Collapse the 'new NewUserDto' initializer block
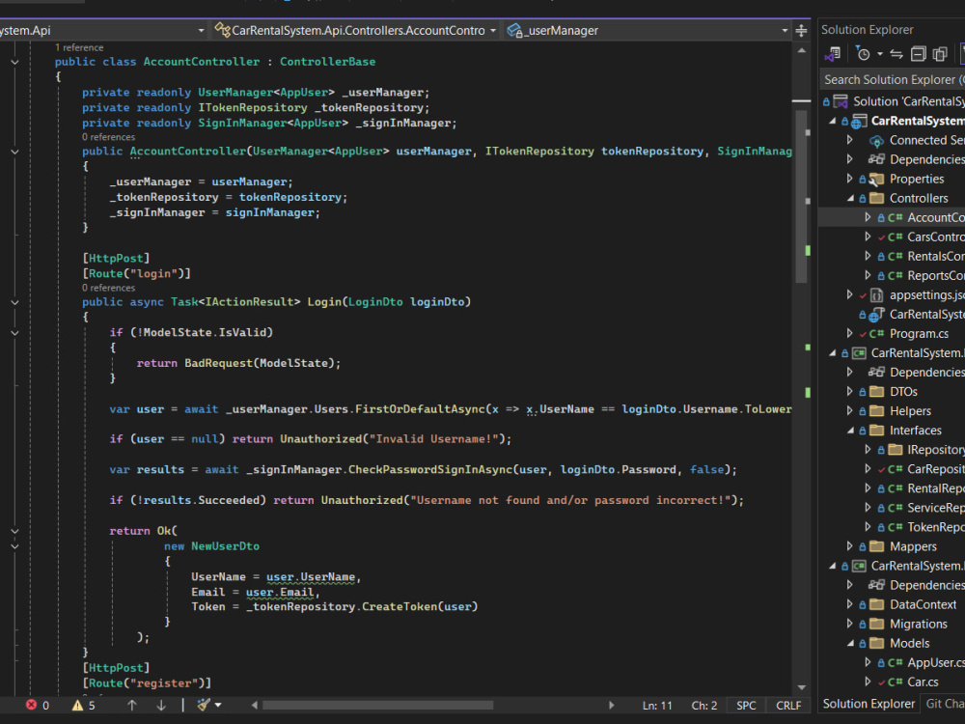 point(14,546)
